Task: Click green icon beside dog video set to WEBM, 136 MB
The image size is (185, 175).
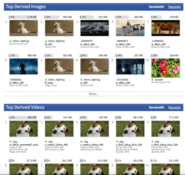Action: pos(81,141)
